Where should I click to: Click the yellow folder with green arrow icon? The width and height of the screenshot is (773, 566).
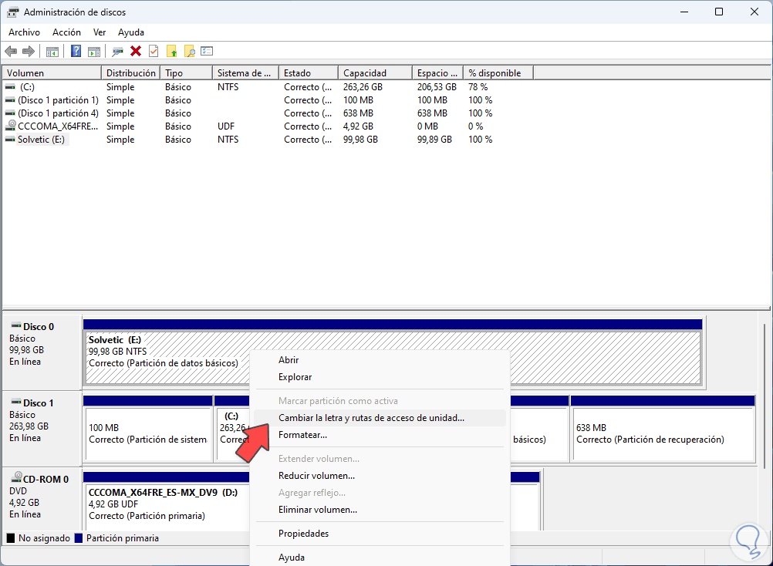(171, 51)
